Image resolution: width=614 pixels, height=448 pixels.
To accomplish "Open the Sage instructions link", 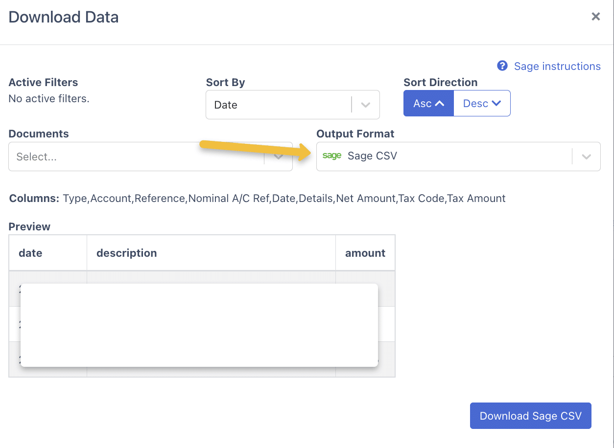I will (557, 67).
